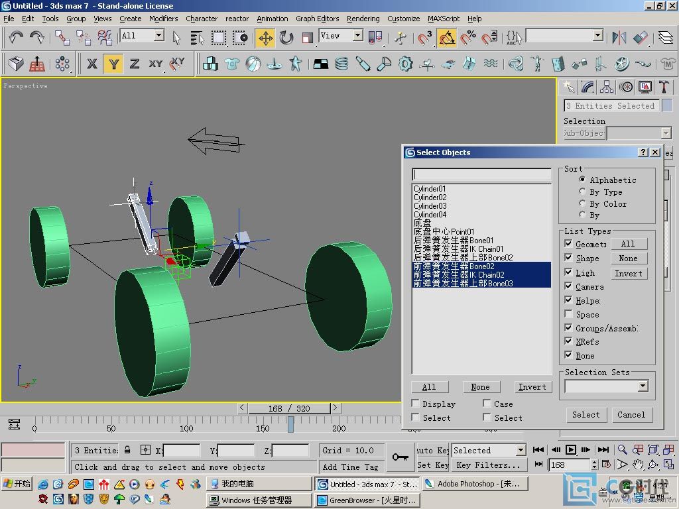The width and height of the screenshot is (679, 509).
Task: Open the Create command panel tab
Action: pos(568,87)
